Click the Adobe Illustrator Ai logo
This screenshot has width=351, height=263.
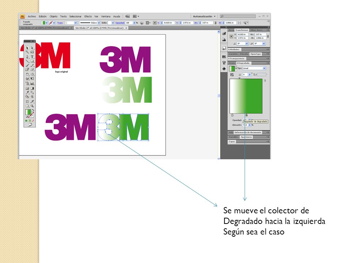point(22,16)
